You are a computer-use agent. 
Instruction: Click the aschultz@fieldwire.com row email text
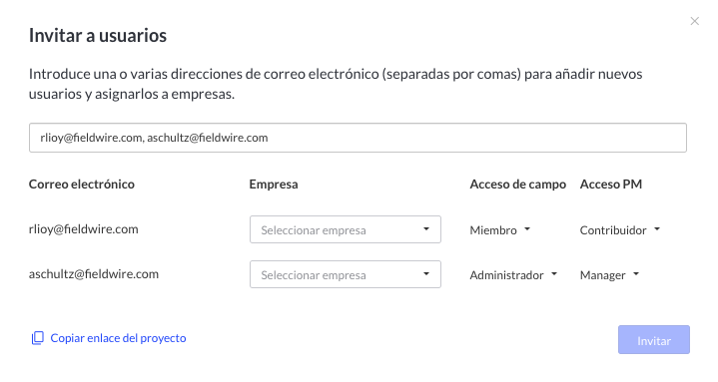94,273
